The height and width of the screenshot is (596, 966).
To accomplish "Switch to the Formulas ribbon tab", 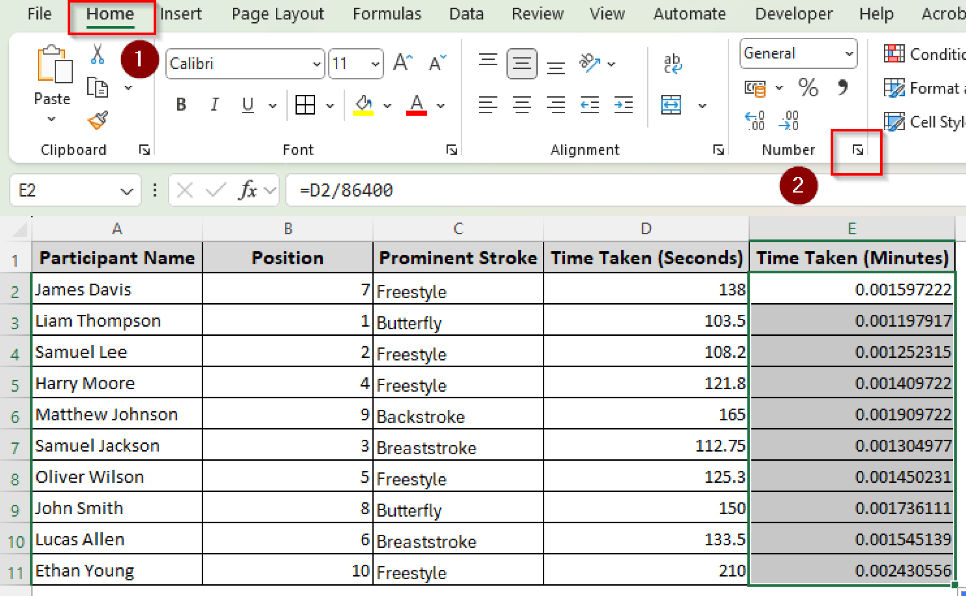I will (387, 14).
